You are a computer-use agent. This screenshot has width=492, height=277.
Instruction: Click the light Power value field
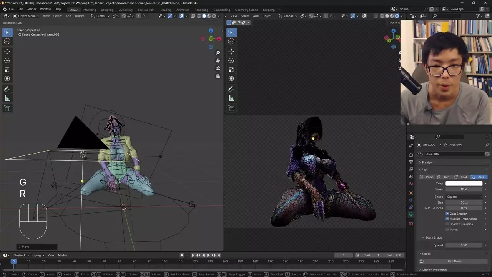(x=464, y=189)
